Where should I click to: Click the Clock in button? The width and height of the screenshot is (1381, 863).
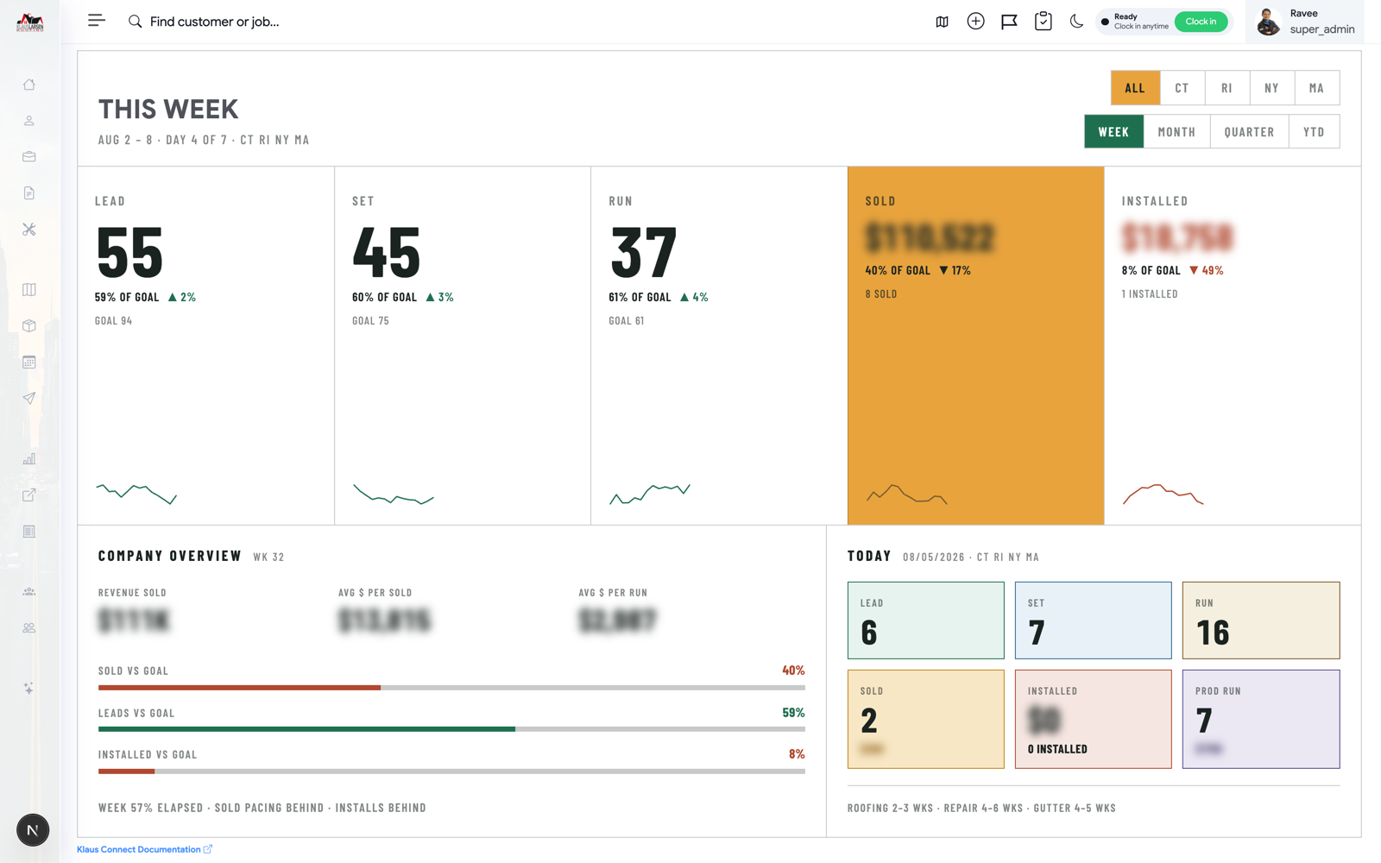(1201, 22)
